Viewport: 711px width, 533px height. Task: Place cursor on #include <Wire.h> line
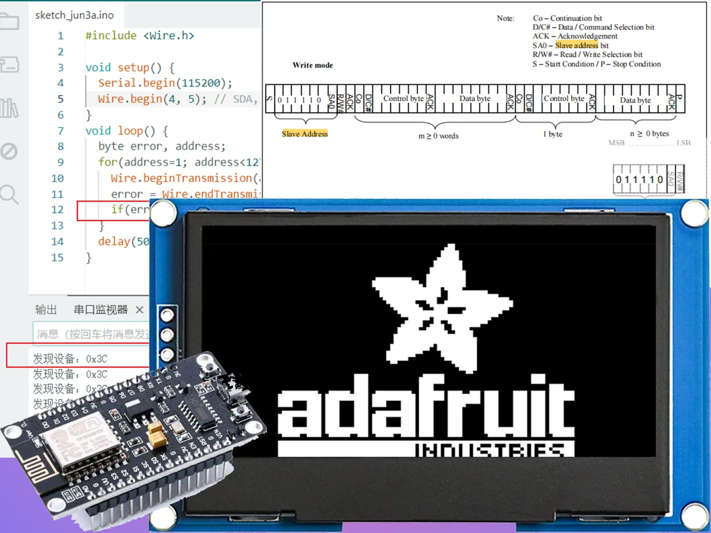(x=140, y=36)
